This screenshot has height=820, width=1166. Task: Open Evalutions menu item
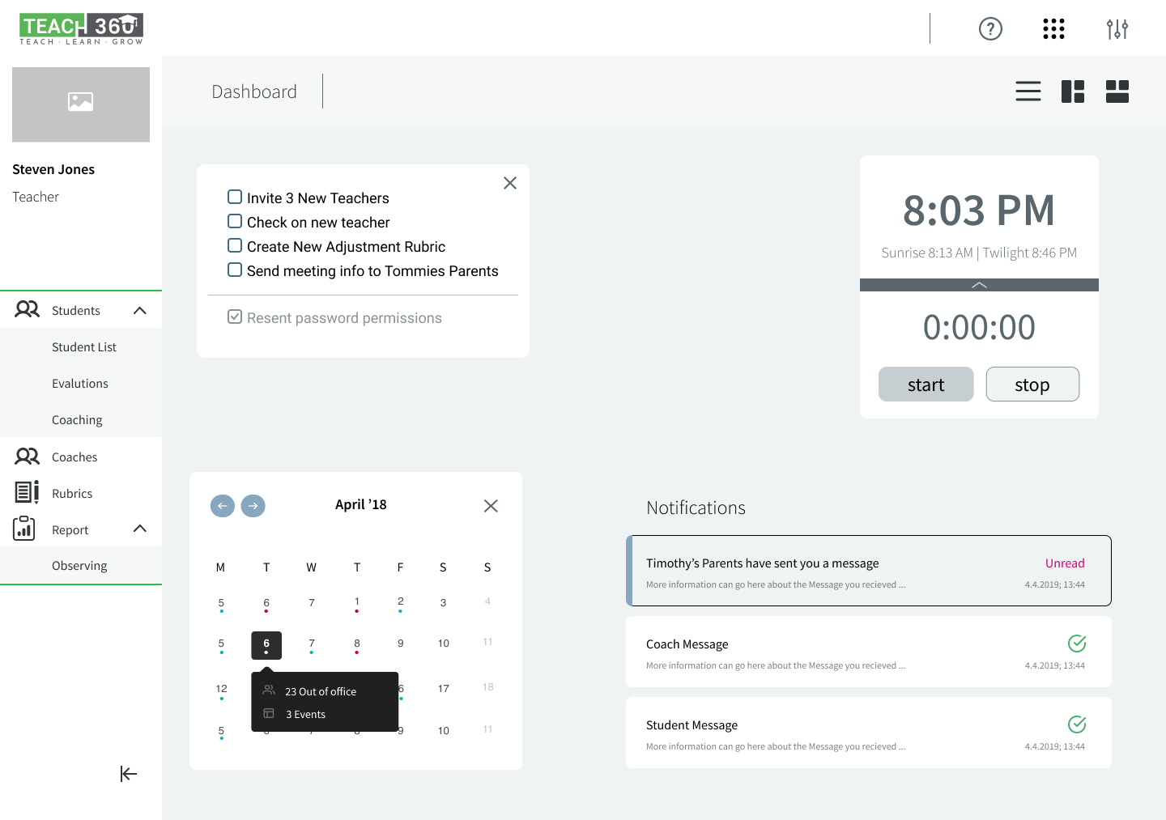[x=81, y=383]
